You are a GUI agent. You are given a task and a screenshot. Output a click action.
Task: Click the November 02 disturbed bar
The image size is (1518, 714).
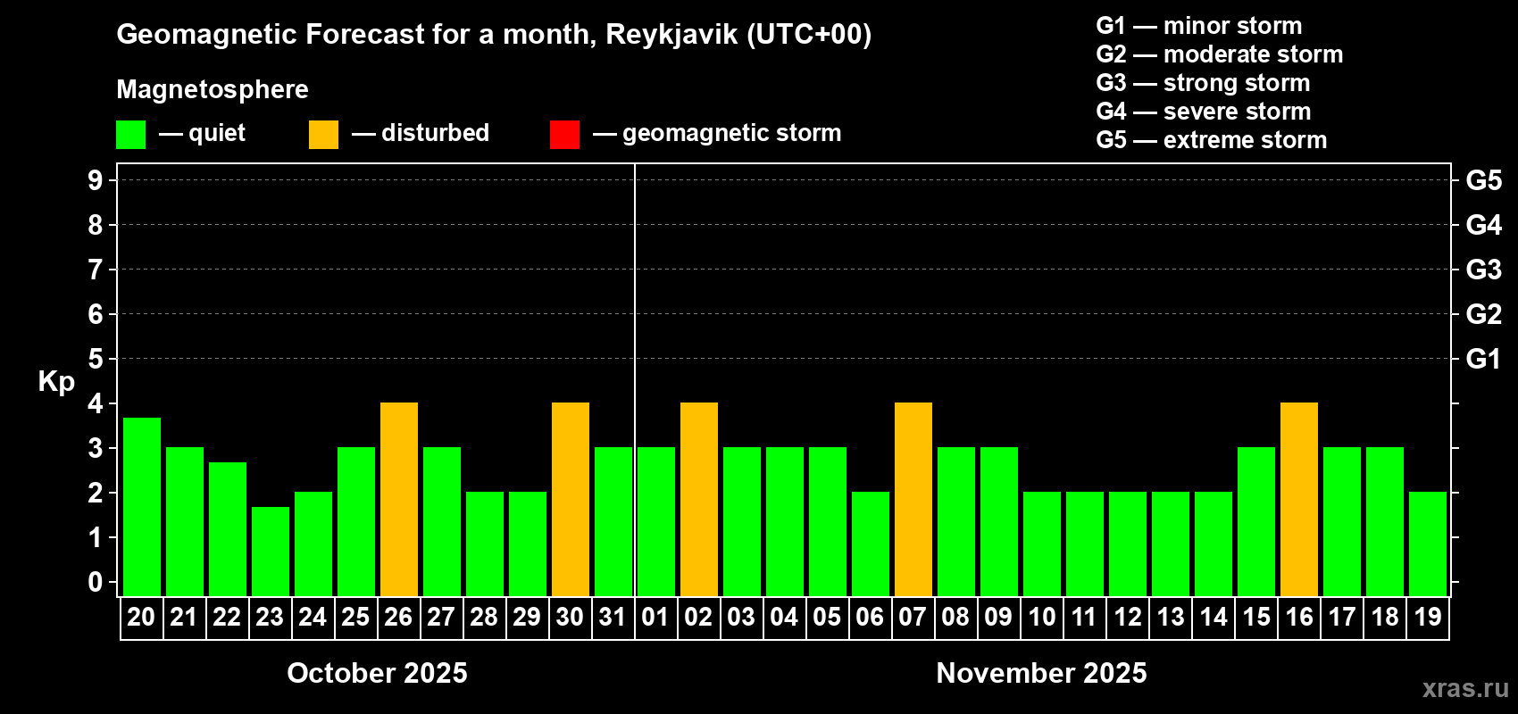pos(699,500)
